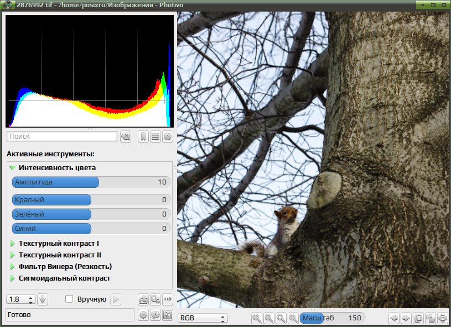Click the right arrow icon below the image
The image size is (451, 327).
[x=406, y=318]
